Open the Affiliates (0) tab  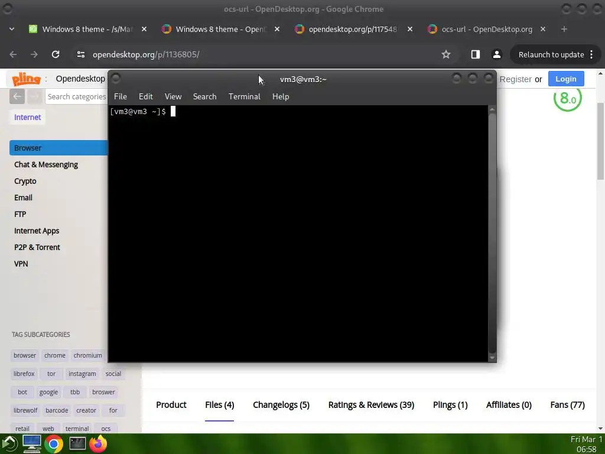(509, 405)
